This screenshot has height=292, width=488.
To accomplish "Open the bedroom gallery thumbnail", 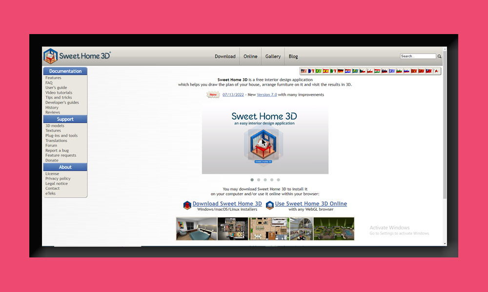I will [197, 229].
